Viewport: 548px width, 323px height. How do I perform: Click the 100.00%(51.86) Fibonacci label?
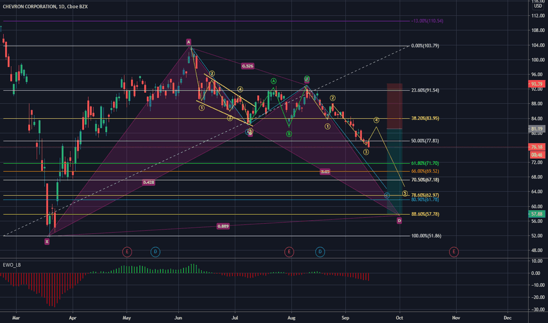pos(426,236)
